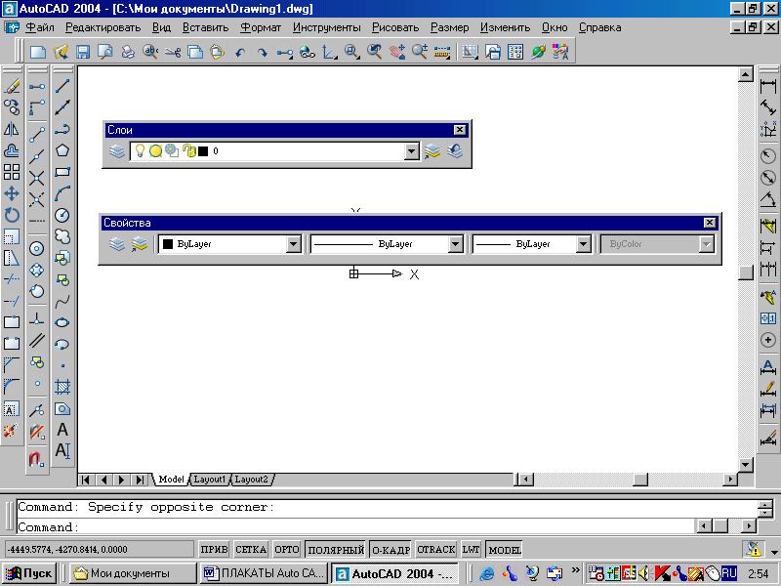Select the Linear Dimension tool

(x=768, y=86)
